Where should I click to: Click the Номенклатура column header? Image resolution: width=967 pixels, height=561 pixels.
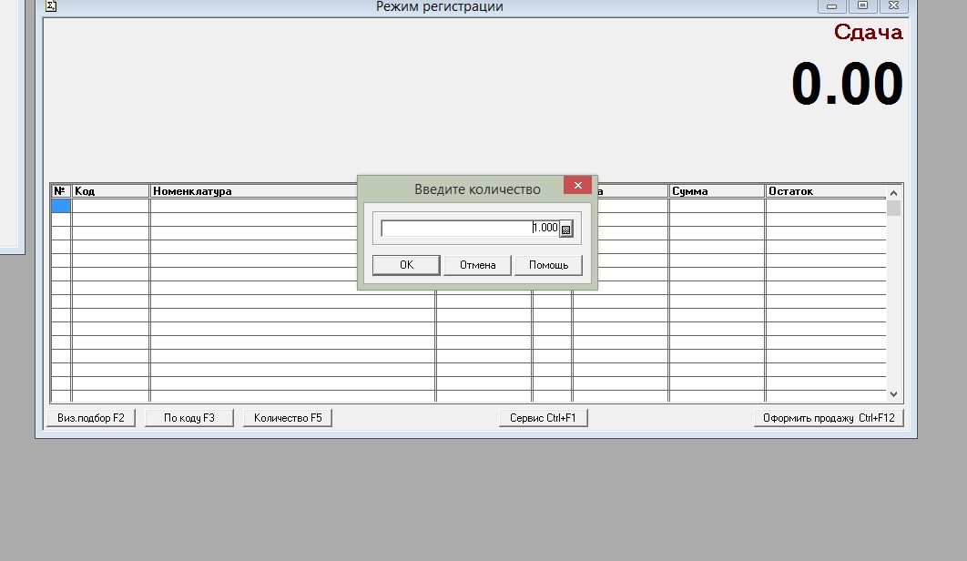click(255, 191)
